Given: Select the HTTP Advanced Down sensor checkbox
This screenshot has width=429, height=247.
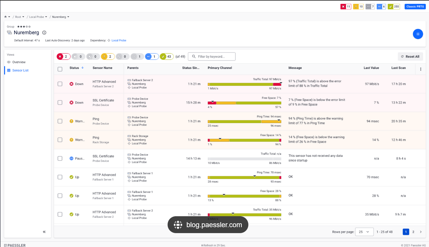Looking at the screenshot, I should (x=60, y=84).
